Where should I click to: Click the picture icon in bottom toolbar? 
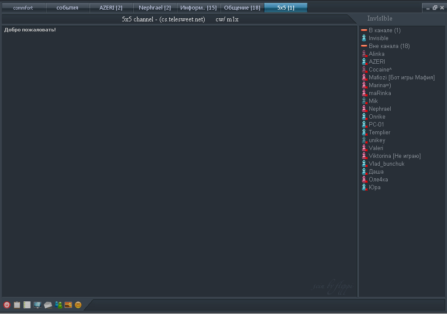[x=68, y=305]
